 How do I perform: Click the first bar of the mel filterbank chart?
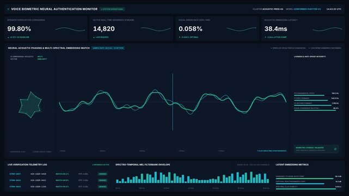[x=117, y=181]
